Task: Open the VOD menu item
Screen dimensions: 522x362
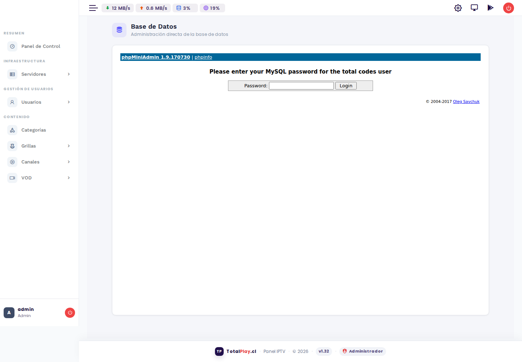Action: (x=39, y=178)
